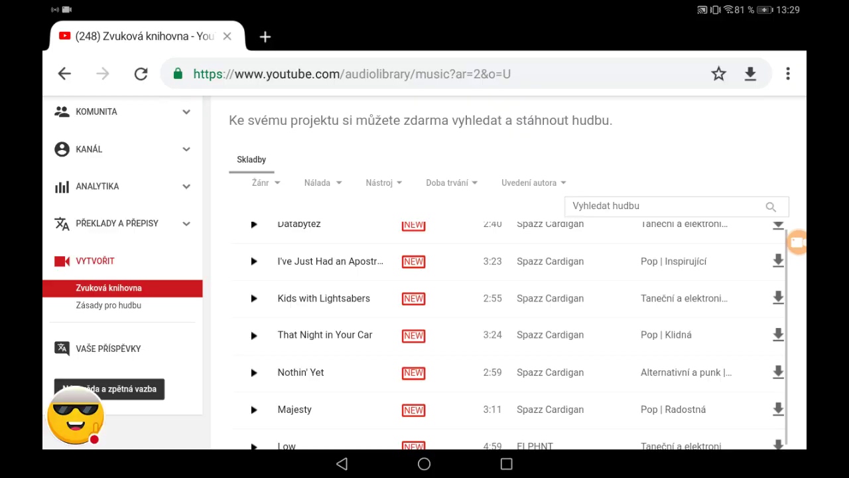The width and height of the screenshot is (849, 478).
Task: Click Spazz Cardigan artist on Nothin' Yet row
Action: (550, 372)
